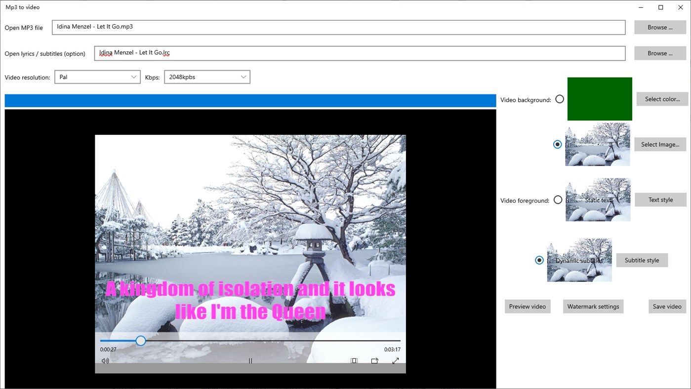Image resolution: width=691 pixels, height=389 pixels.
Task: Click Preview video
Action: pos(527,306)
